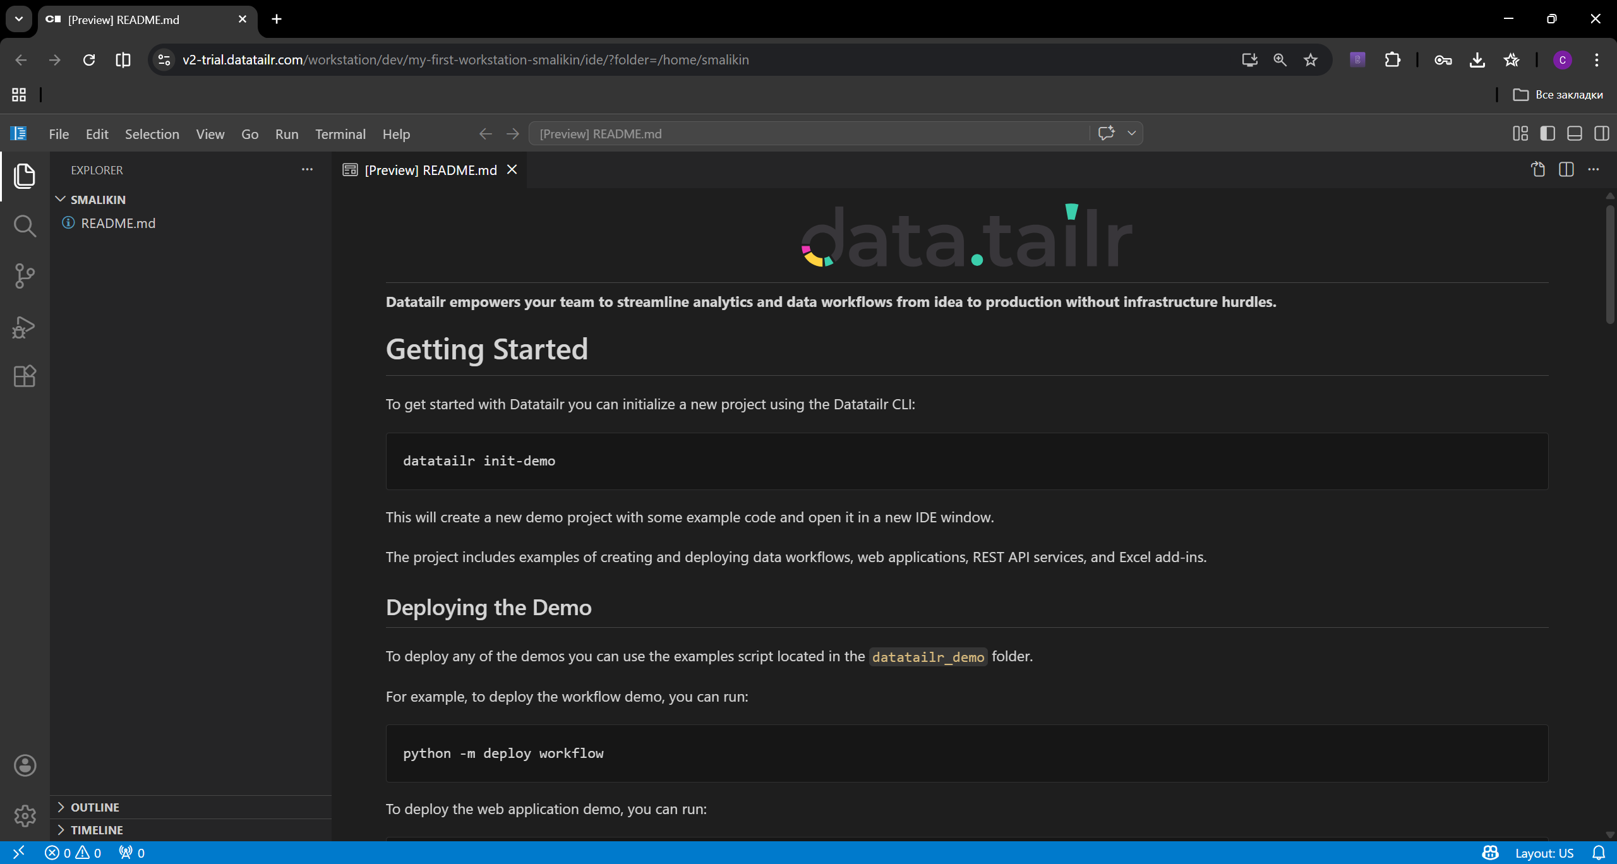This screenshot has width=1617, height=864.
Task: Toggle the bottom Panel visibility
Action: point(1575,133)
